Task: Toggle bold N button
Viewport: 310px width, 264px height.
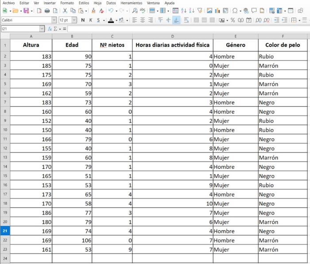Action: (x=83, y=20)
